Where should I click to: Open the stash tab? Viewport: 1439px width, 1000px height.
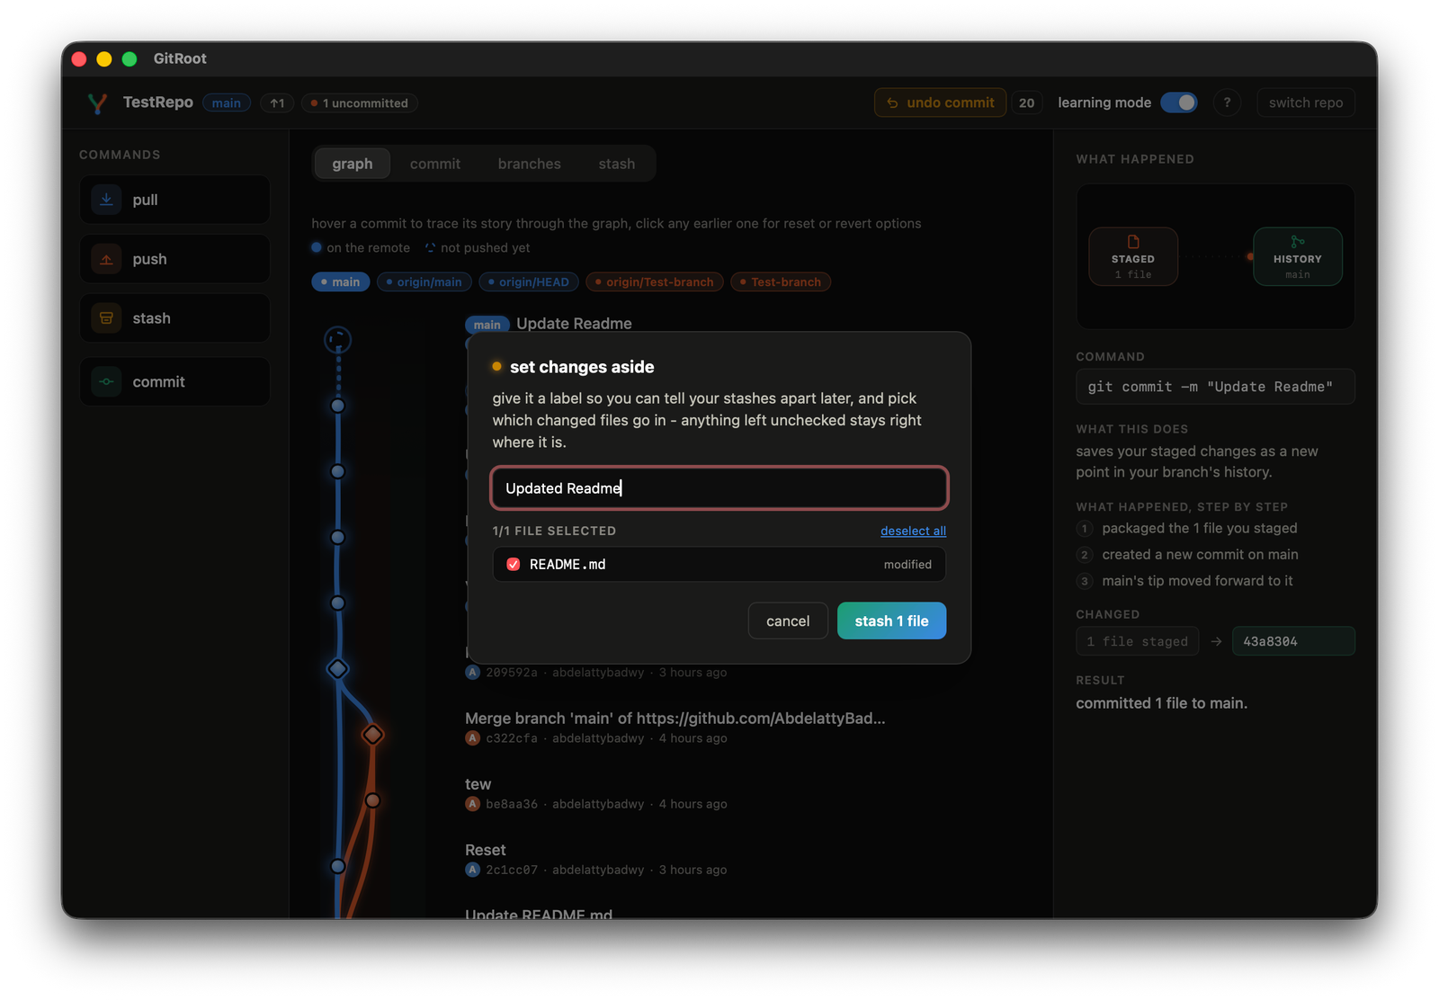617,164
